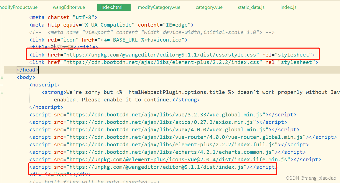340x183 pixels.
Task: Place cursor after the closing head tag
Action: pyautogui.click(x=38, y=69)
